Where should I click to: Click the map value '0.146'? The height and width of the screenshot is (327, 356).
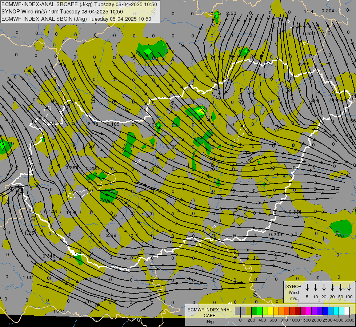(51, 212)
